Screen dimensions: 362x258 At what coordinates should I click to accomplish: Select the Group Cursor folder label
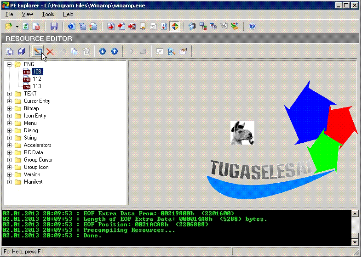[x=38, y=160]
